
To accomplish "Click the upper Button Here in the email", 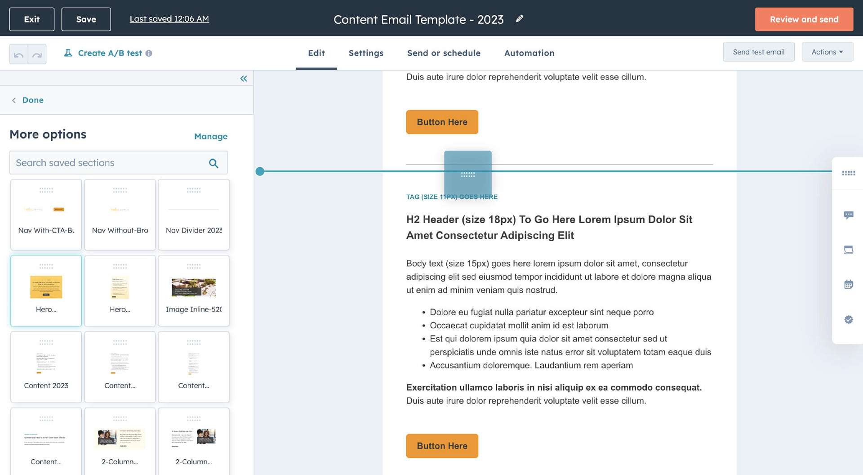I will (x=442, y=122).
